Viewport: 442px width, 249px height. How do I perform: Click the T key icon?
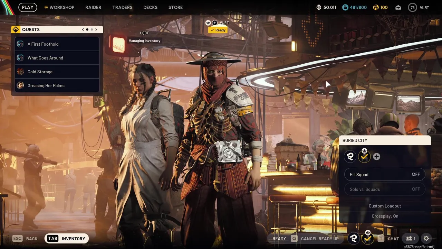(x=381, y=239)
